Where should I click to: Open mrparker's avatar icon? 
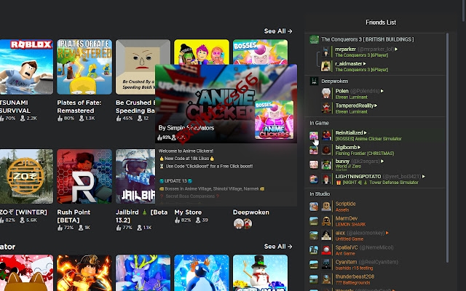tap(326, 52)
